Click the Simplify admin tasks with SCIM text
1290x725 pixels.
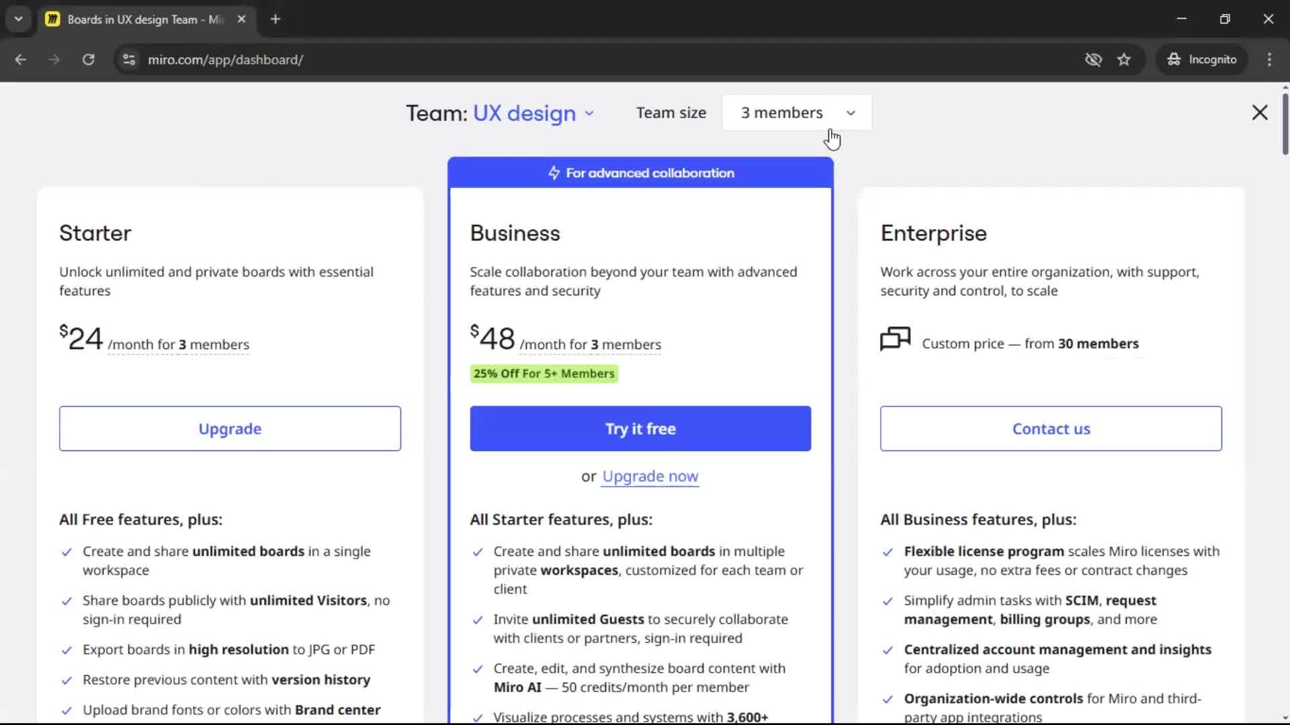point(1030,610)
